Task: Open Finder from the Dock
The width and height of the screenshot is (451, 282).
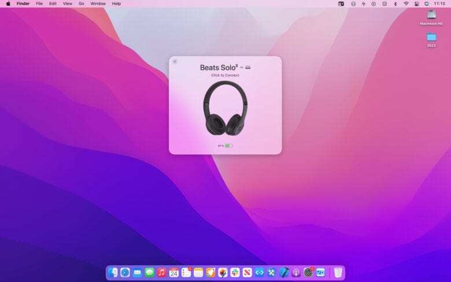Action: [113, 272]
